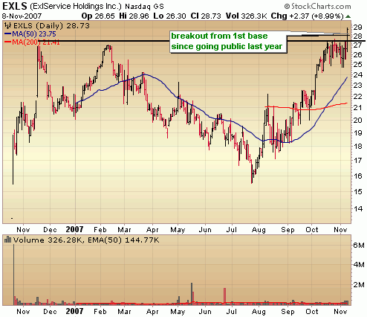The width and height of the screenshot is (367, 317).
Task: Click the price bar at the August low near 16
Action: click(252, 174)
